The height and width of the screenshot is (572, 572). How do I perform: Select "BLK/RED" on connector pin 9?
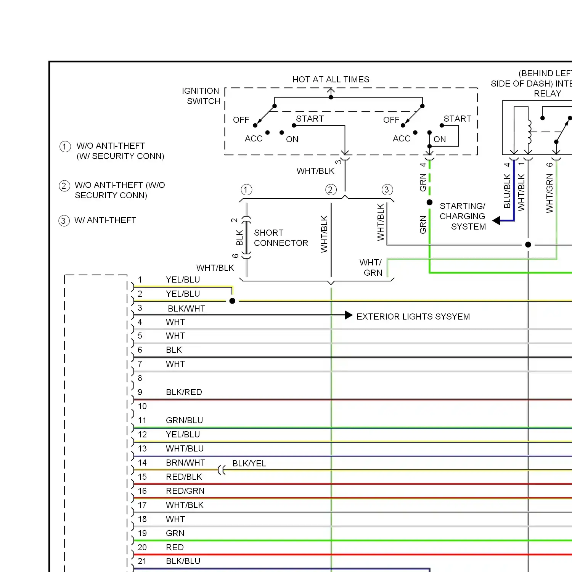point(184,392)
